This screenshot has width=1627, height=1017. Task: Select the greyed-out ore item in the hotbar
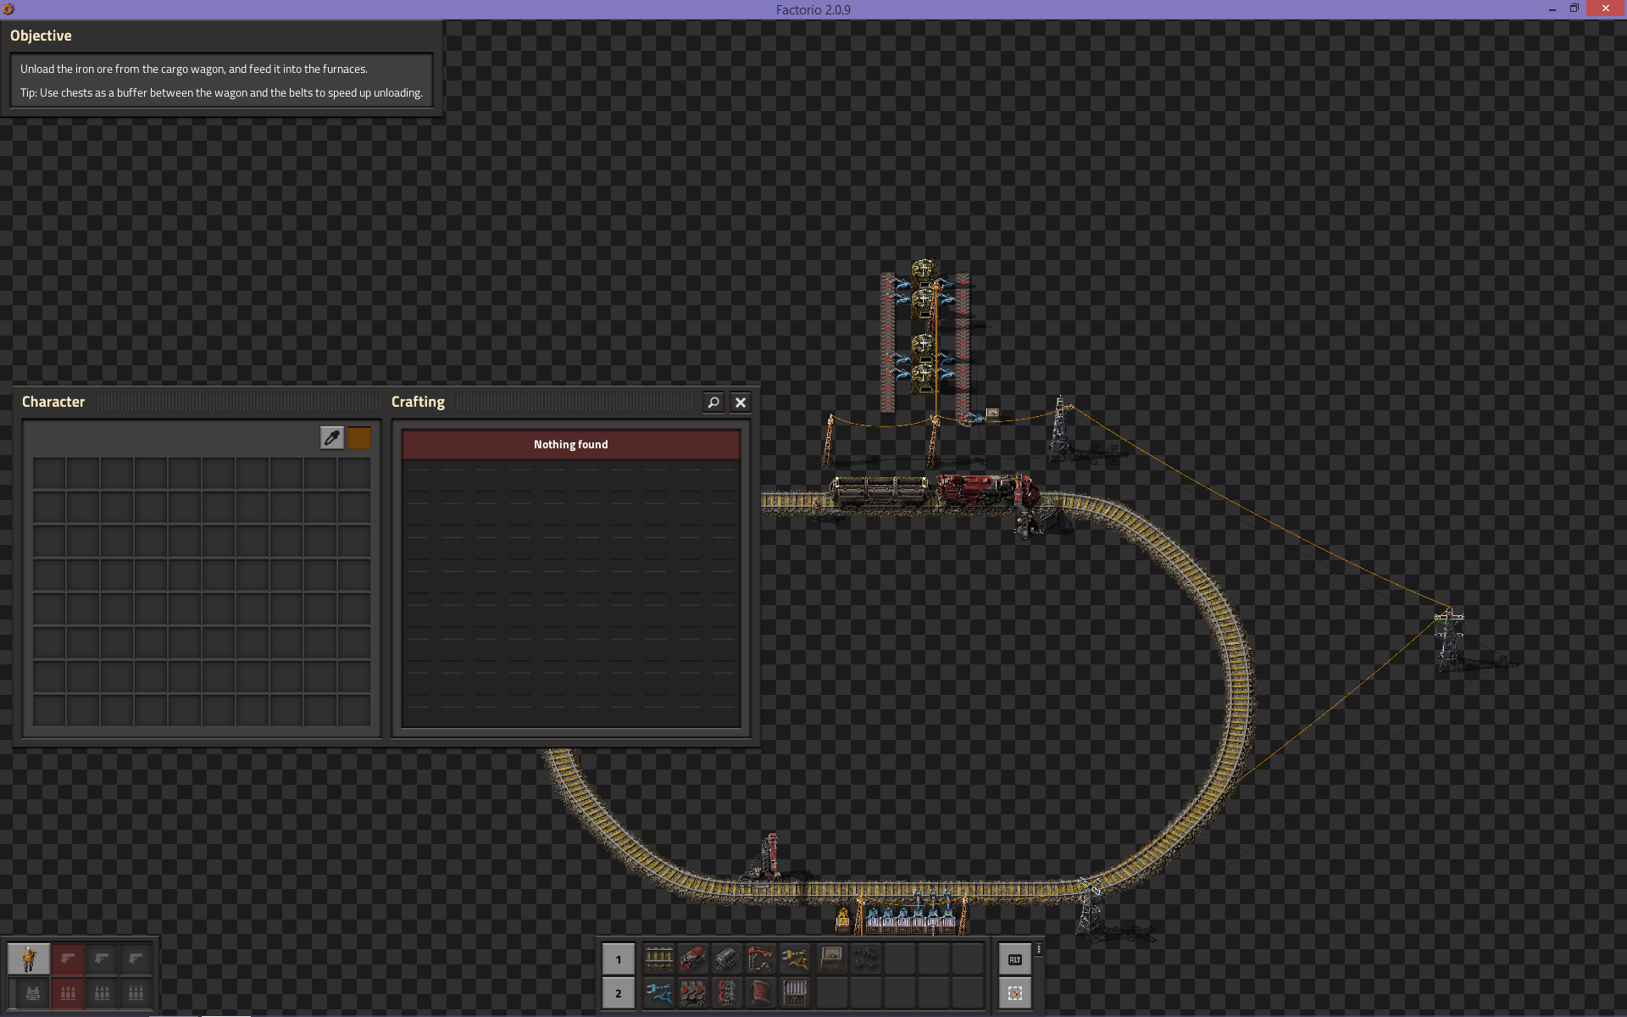click(865, 959)
